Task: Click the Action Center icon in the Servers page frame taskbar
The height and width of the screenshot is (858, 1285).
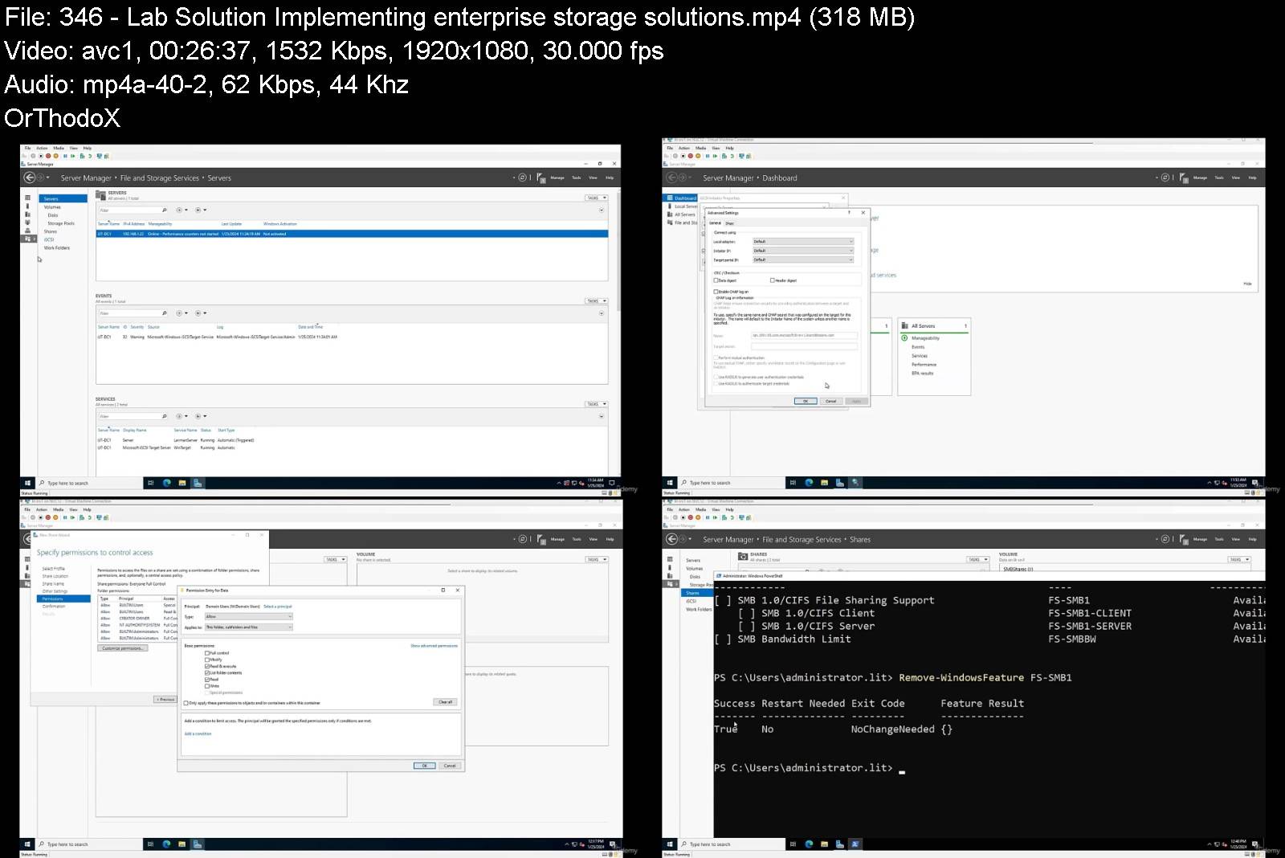Action: coord(612,483)
